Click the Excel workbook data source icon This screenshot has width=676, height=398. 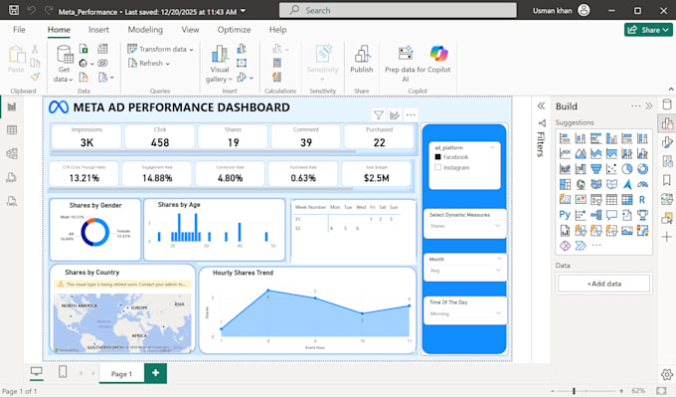pyautogui.click(x=84, y=49)
